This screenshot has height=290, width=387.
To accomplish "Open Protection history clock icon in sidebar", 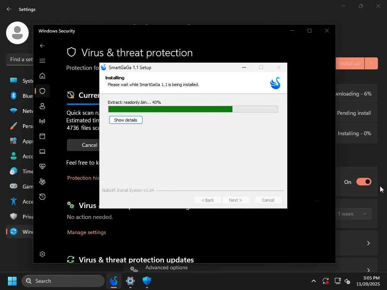I will (x=42, y=196).
